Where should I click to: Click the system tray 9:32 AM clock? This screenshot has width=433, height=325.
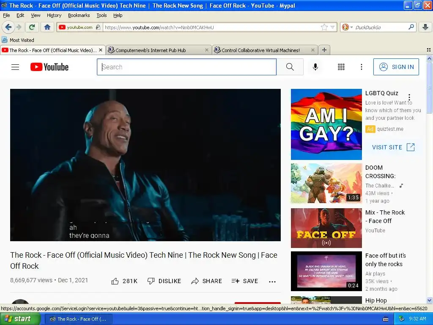tap(417, 319)
